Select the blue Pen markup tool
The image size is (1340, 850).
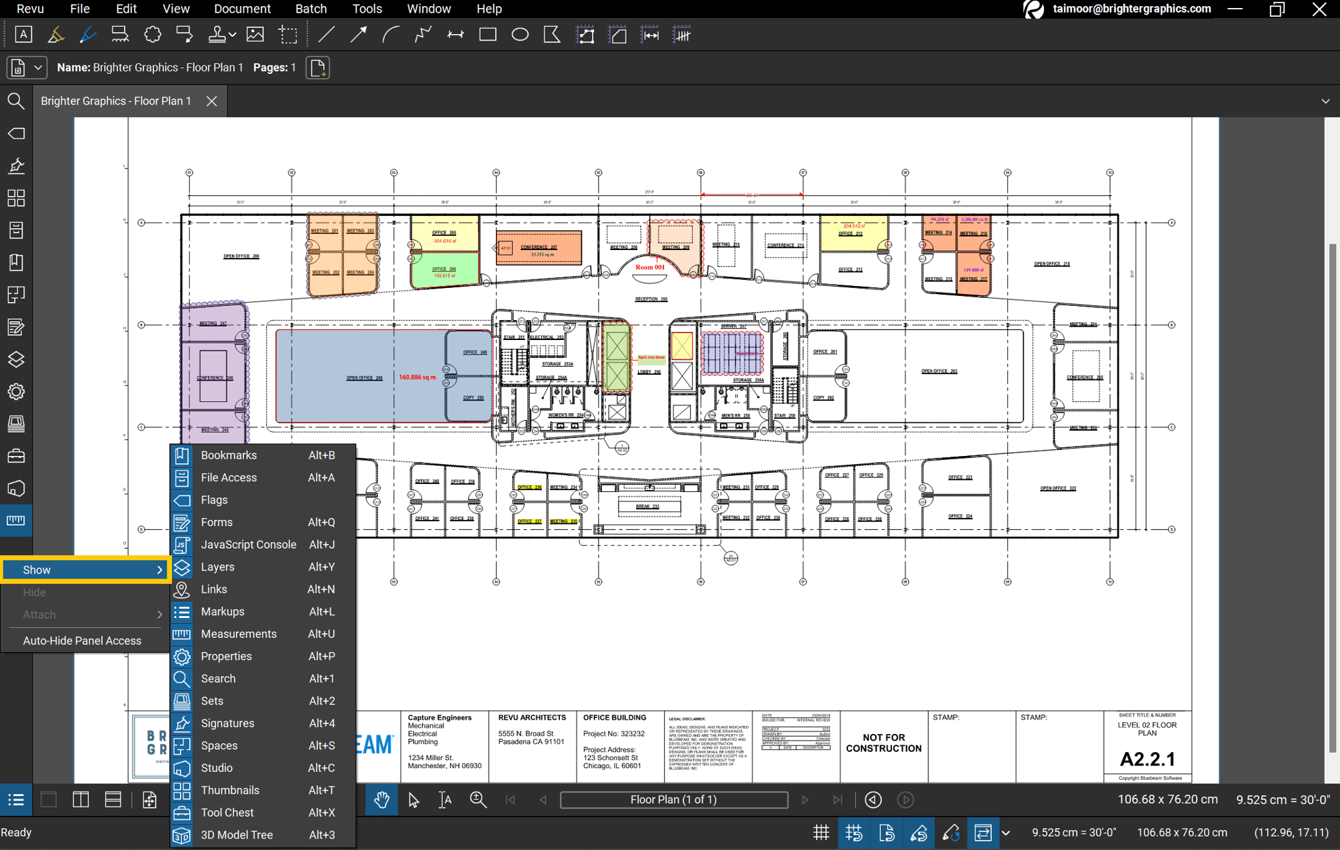click(87, 34)
